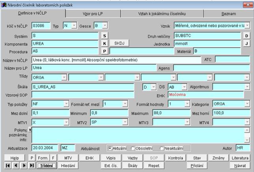Image resolution: width=254 pixels, height=172 pixels.
Task: Click the D lookup button beside Druh veličiny
Action: coord(246,36)
